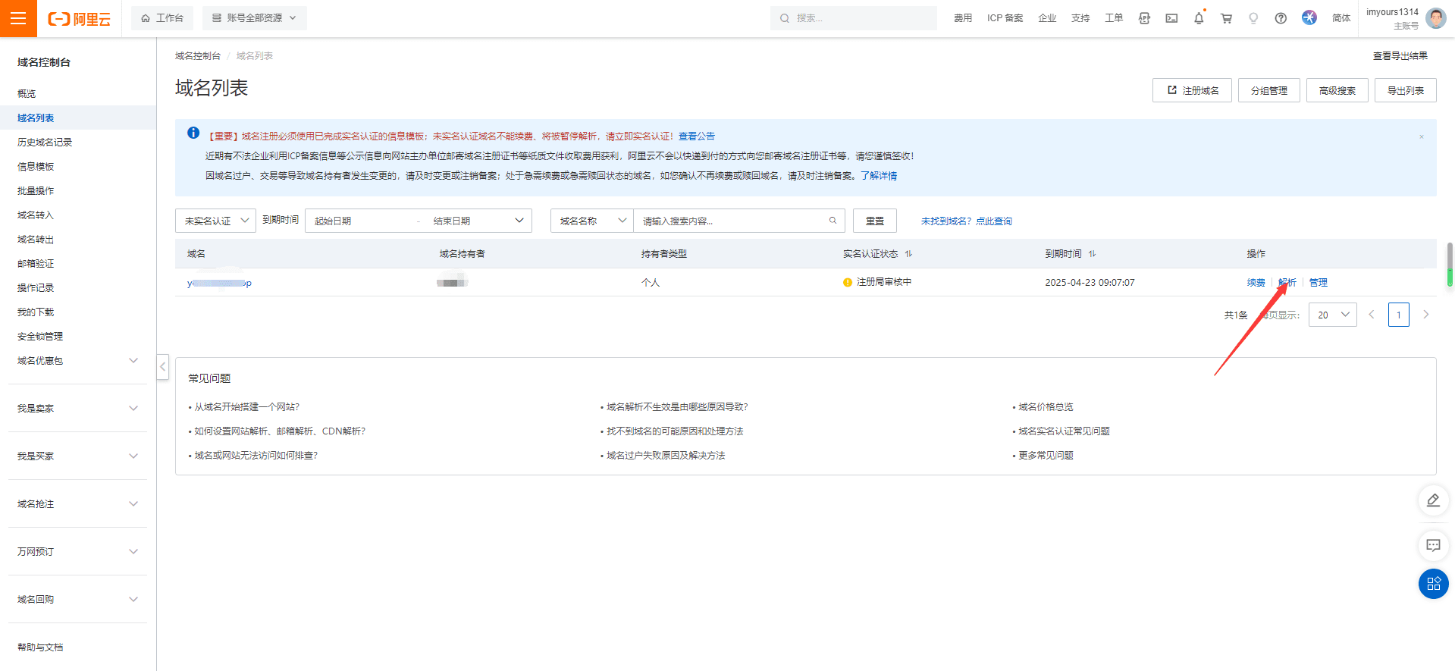Viewport: 1455px width, 671px height.
Task: Open the hamburger menu in the top-left corner
Action: [x=18, y=18]
